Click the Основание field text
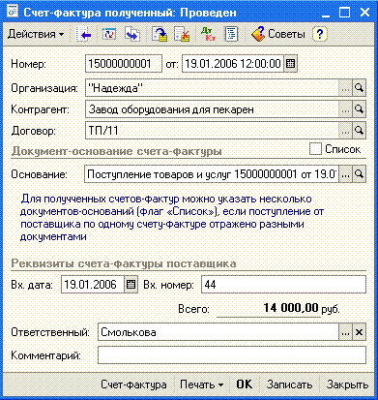Viewport: 378px width, 400px height. tap(212, 174)
